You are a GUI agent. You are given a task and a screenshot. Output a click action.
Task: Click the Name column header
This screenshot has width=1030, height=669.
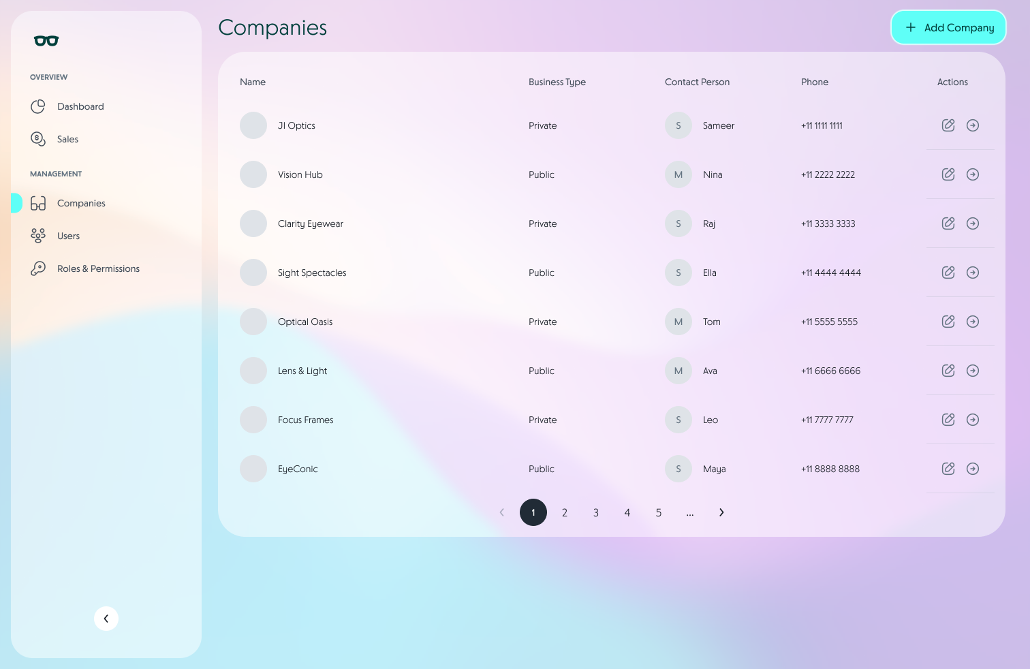click(253, 82)
